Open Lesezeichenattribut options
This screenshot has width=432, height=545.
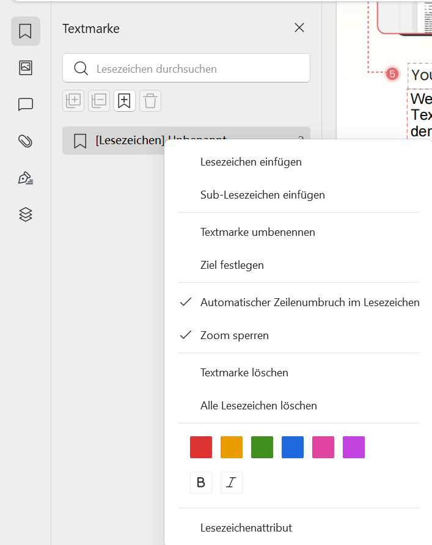tap(246, 527)
